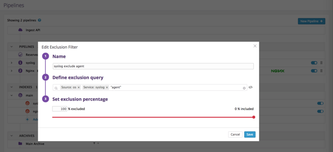This screenshot has height=152, width=333.
Task: Remove the Source: os query tag
Action: (79, 87)
